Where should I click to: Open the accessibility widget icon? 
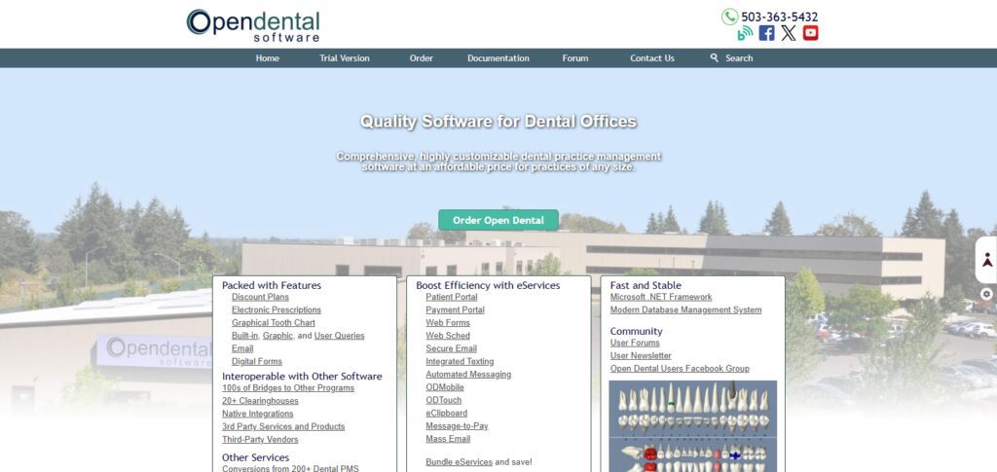pos(987,260)
